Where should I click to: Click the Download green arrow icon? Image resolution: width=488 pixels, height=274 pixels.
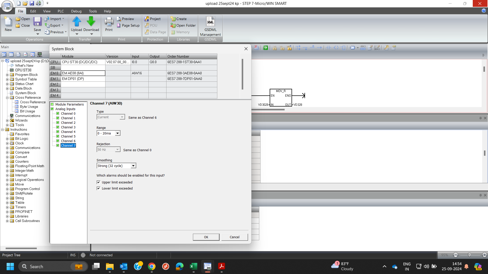click(91, 22)
